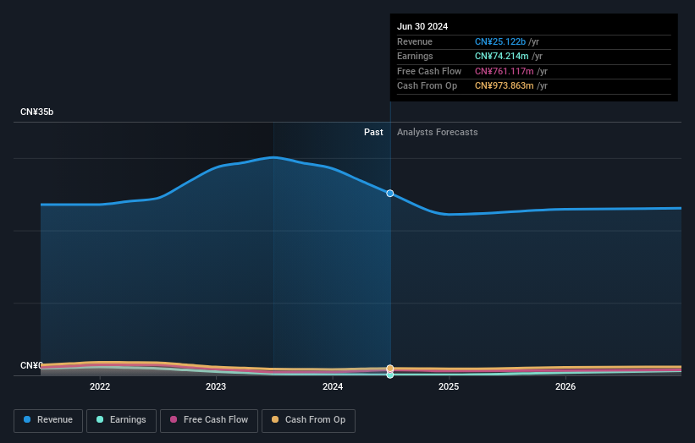Click the Revenue row label in tooltip

pyautogui.click(x=415, y=41)
